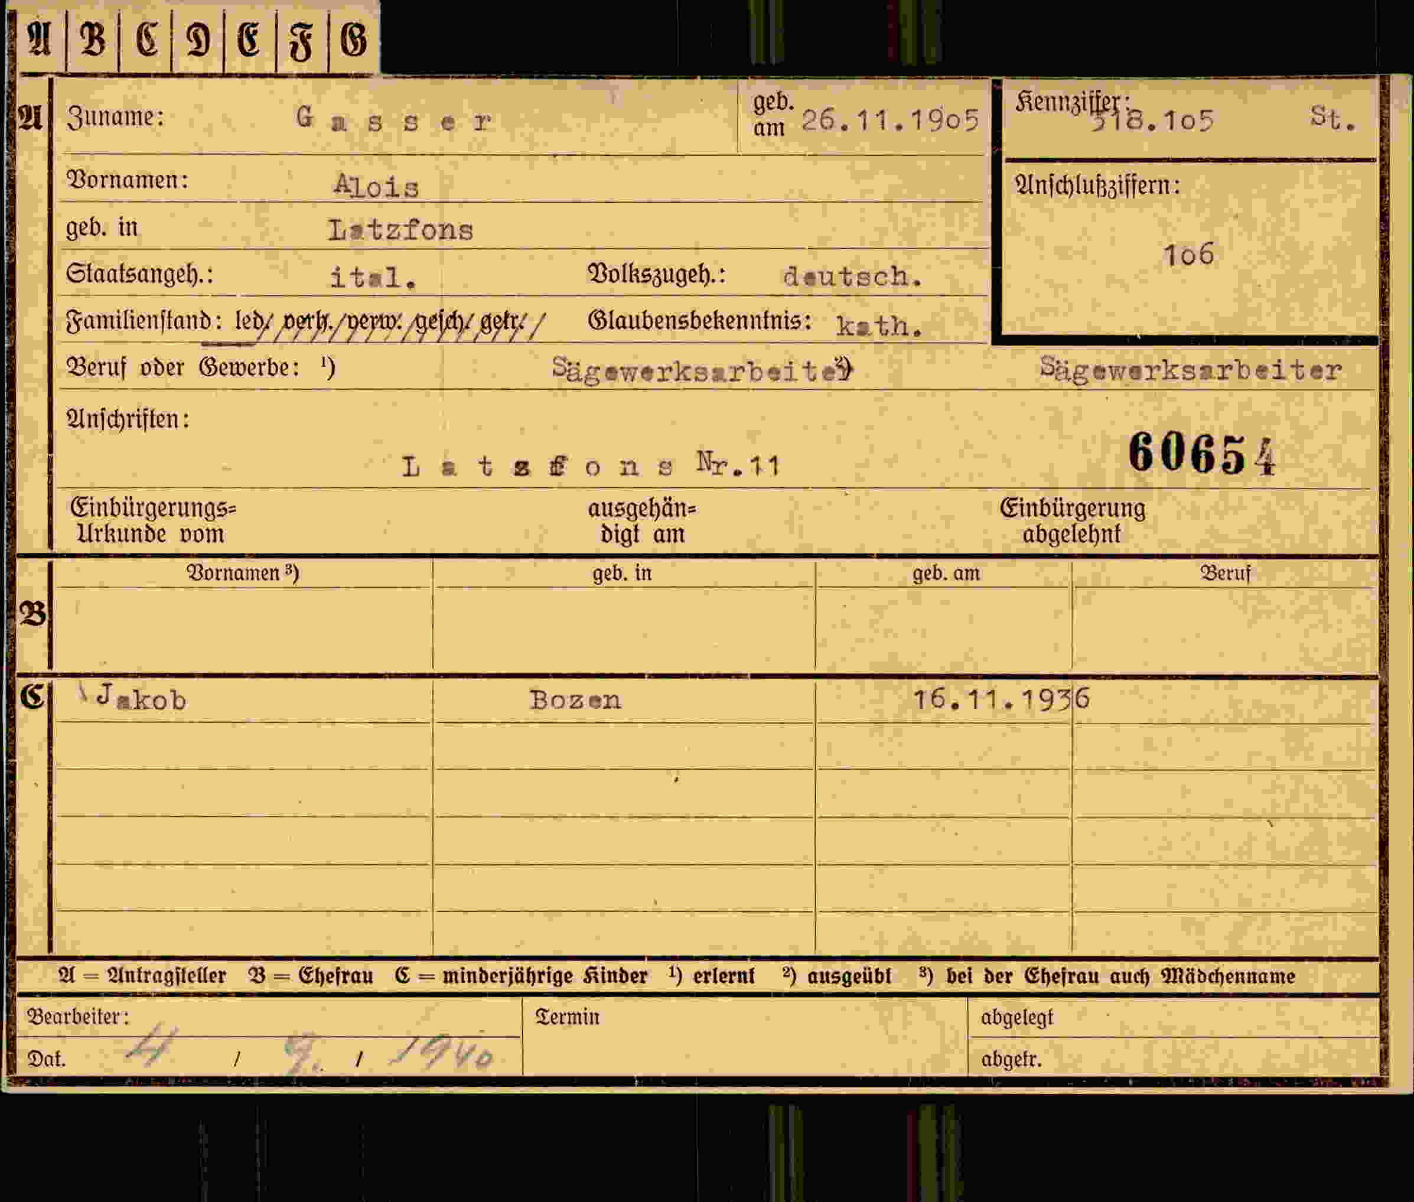Click the 'ausgehändigt am' label
The width and height of the screenshot is (1414, 1202).
(x=642, y=520)
